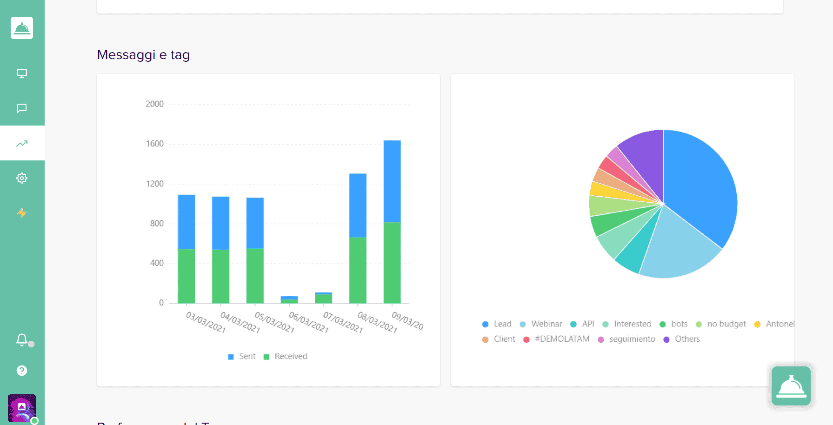
Task: Toggle the Antonel legend item
Action: (774, 324)
